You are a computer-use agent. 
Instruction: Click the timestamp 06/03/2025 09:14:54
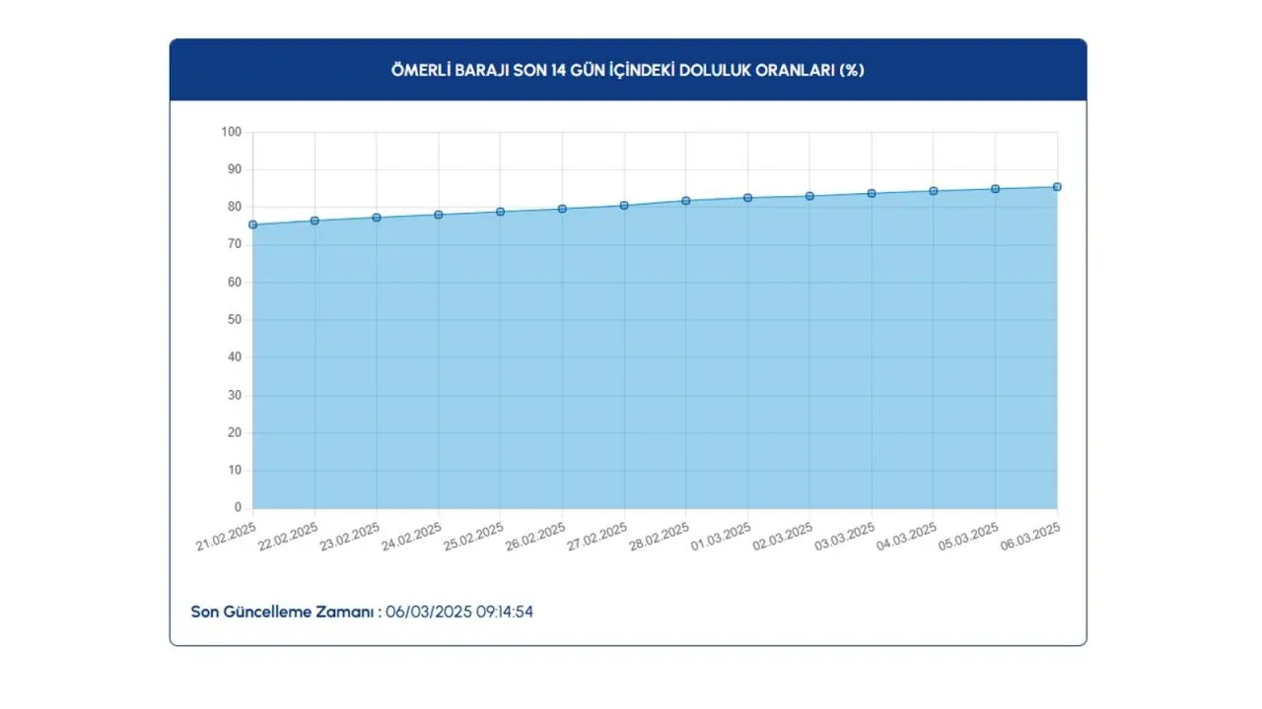point(459,612)
